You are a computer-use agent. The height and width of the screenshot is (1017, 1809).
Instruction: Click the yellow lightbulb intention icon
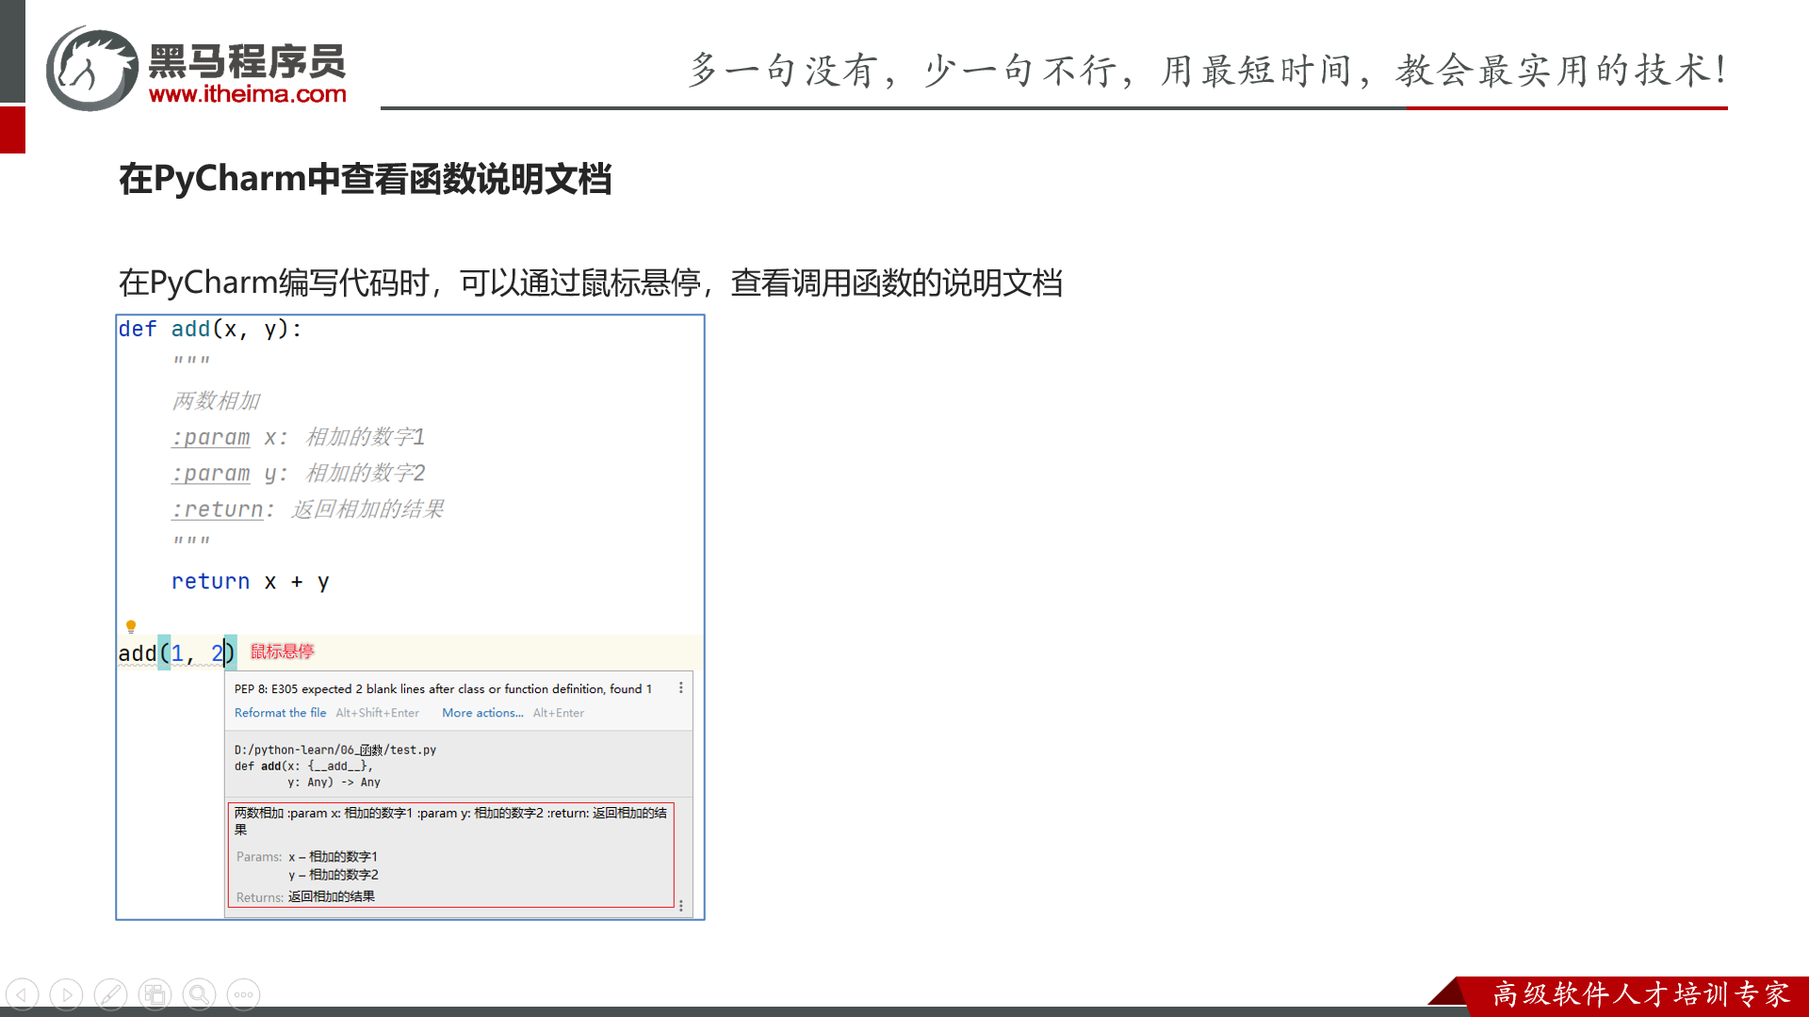pyautogui.click(x=131, y=626)
